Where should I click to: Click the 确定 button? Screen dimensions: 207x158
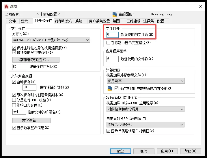tap(120, 151)
